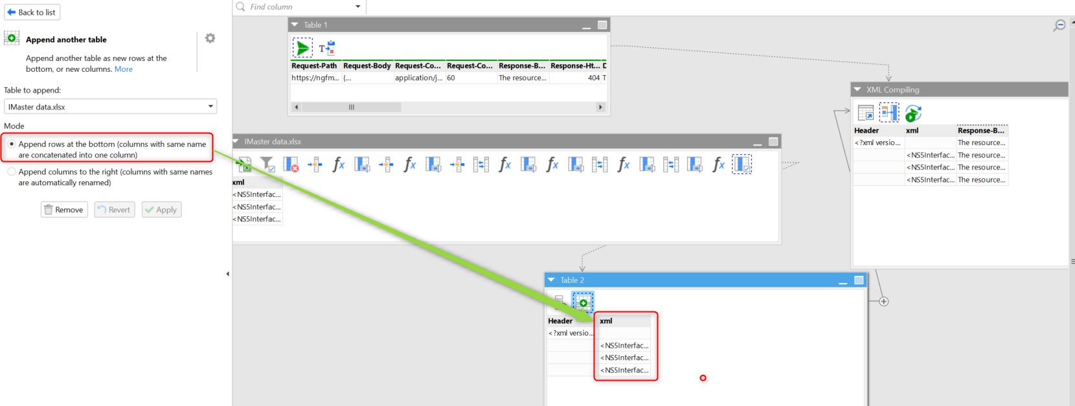Select the xml column header in IMaster data.xlsx
This screenshot has width=1075, height=406.
(257, 182)
